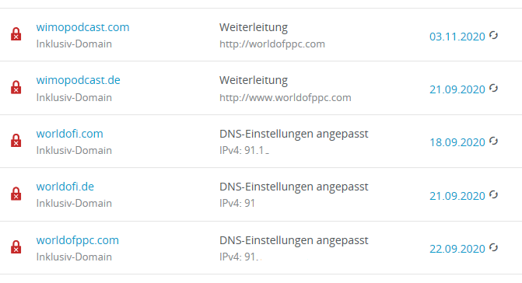The width and height of the screenshot is (522, 283).
Task: Select the 18.09.2020 date link
Action: click(x=457, y=142)
